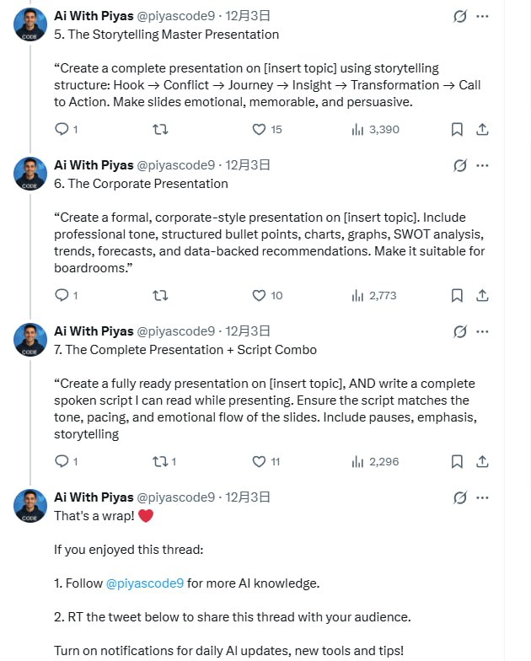Screen dimensions: 531x661
Task: Click Grok icon on That's a wrap tweet
Action: pos(459,497)
